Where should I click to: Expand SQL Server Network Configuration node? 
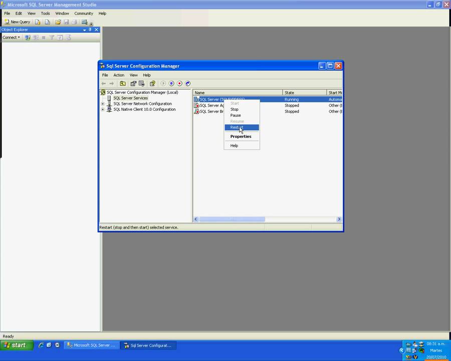coord(103,104)
